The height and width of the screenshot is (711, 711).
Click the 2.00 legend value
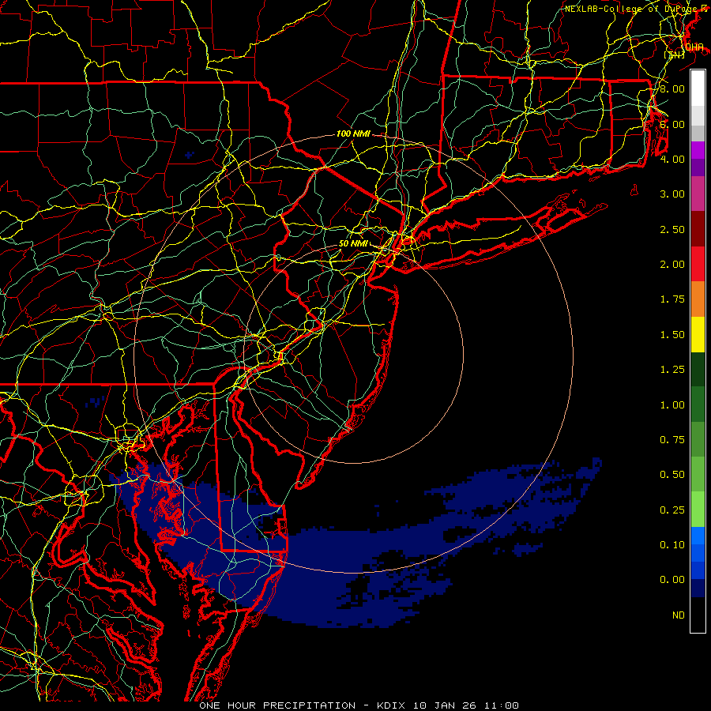click(x=672, y=265)
